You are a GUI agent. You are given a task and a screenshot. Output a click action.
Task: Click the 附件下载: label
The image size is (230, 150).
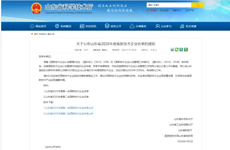point(49,102)
